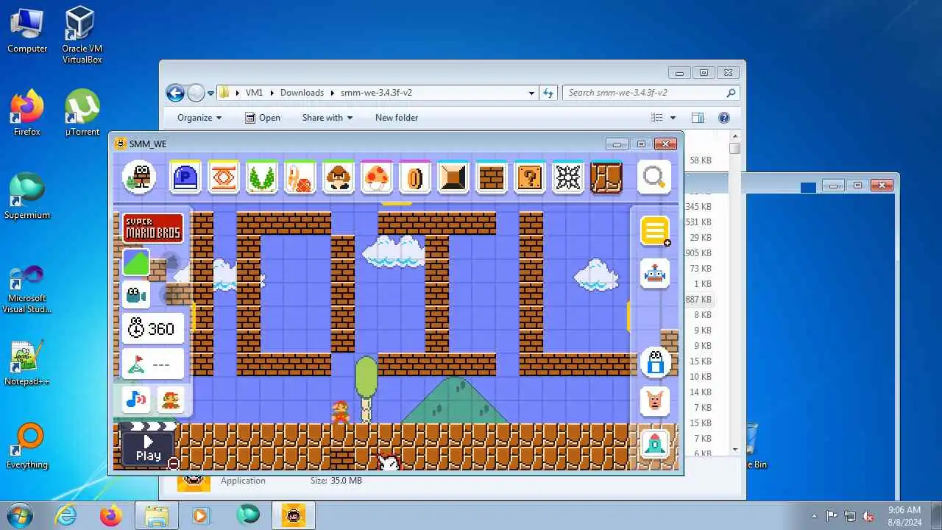Choose the green hill course theme
This screenshot has height=530, width=942.
(x=136, y=263)
